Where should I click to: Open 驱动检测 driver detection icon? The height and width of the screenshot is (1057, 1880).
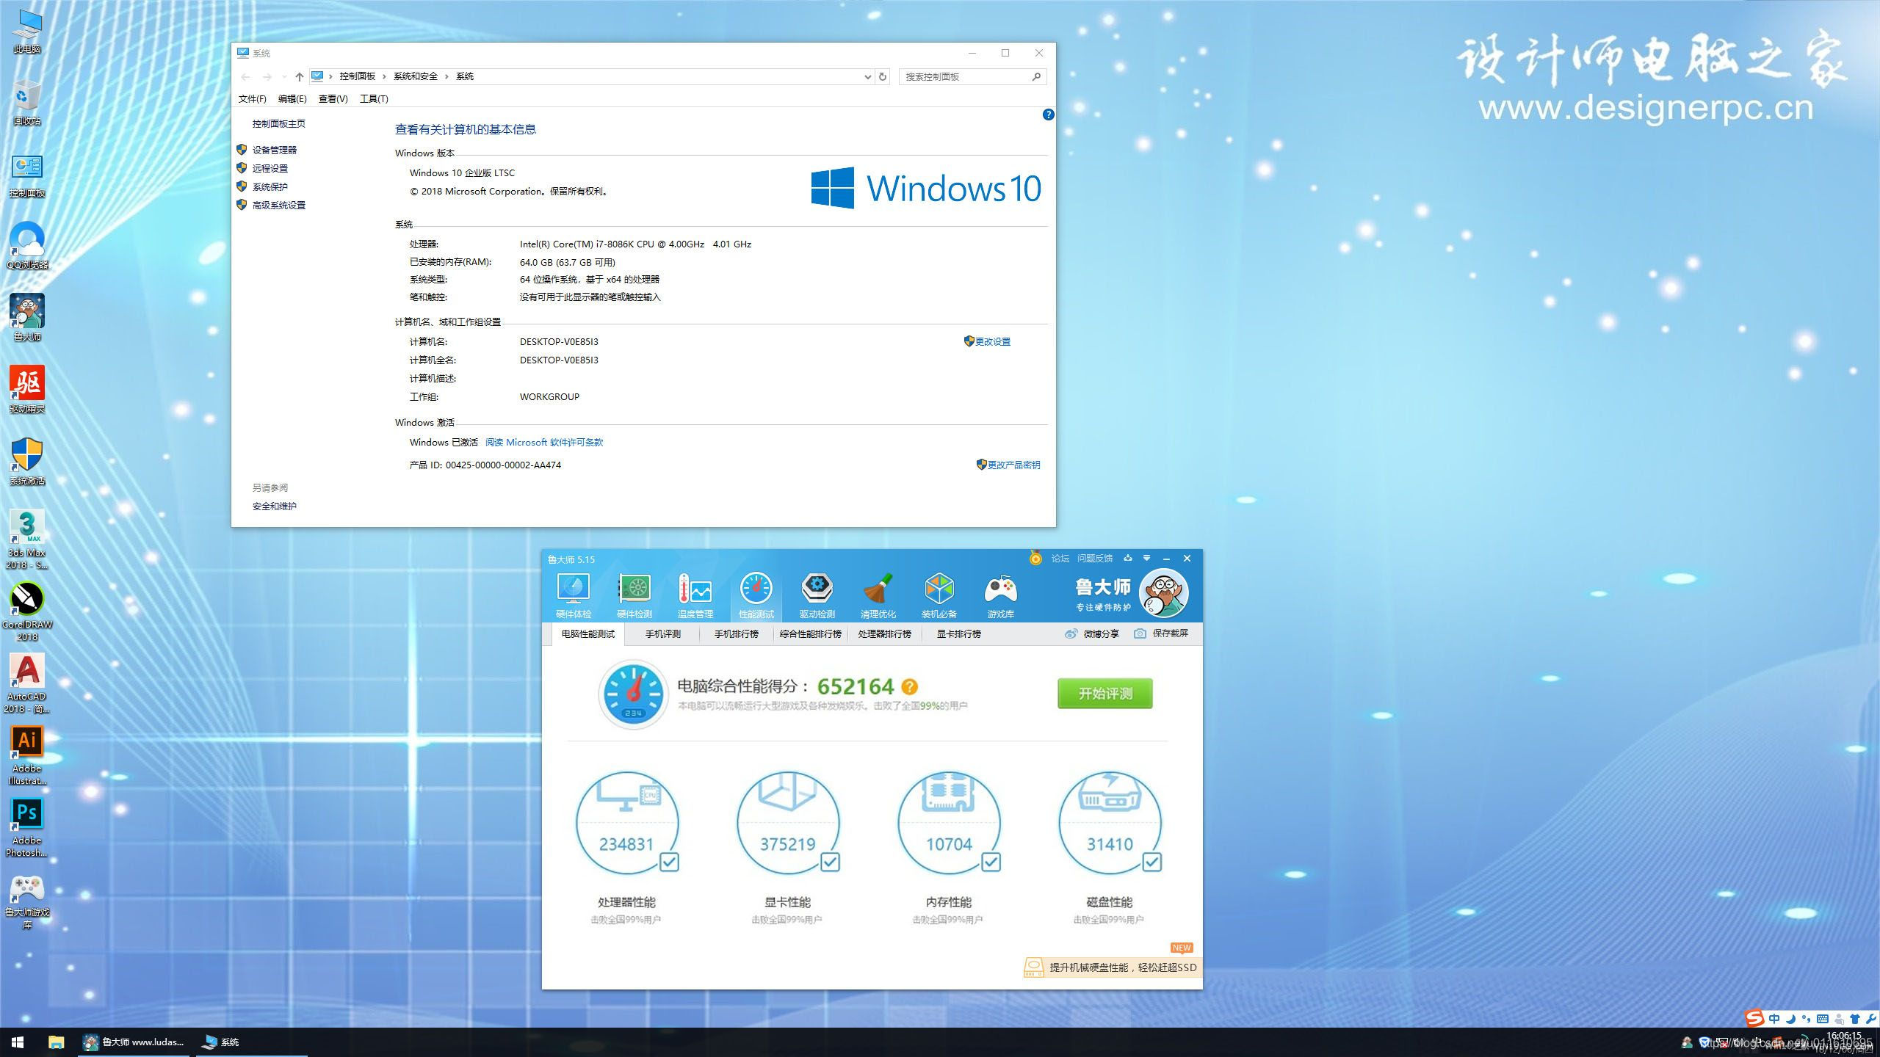pyautogui.click(x=817, y=595)
